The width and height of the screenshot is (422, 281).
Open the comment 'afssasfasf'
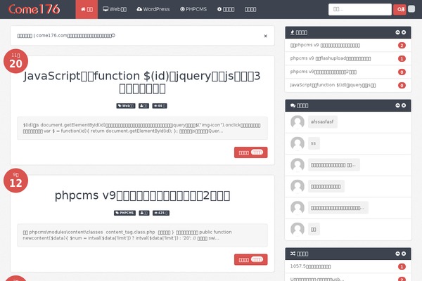pyautogui.click(x=322, y=122)
